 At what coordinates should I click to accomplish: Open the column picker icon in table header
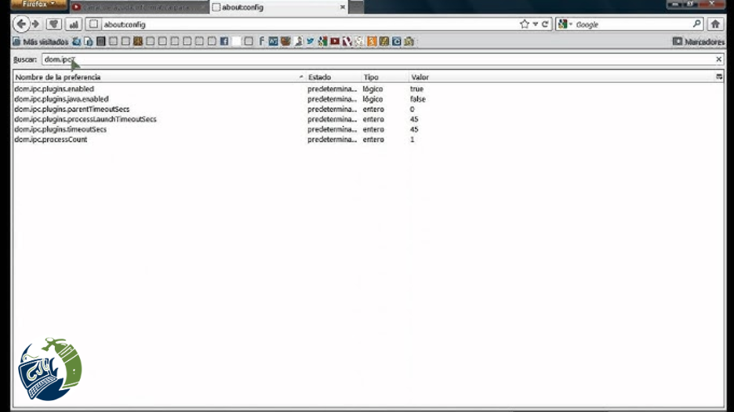point(719,77)
